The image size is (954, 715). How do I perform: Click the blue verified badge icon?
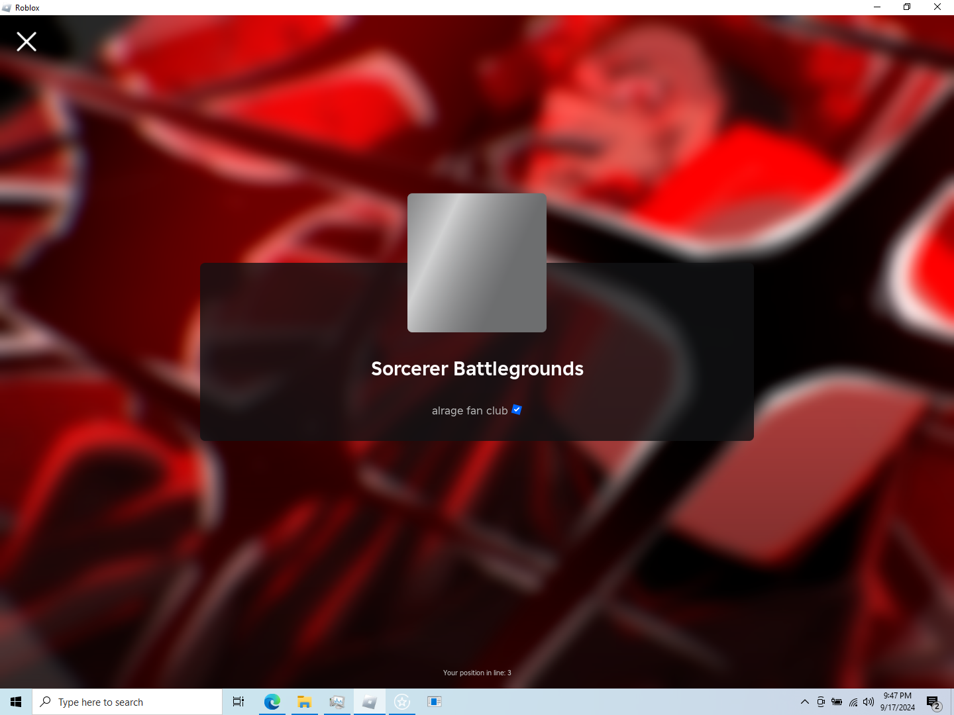[x=517, y=410]
